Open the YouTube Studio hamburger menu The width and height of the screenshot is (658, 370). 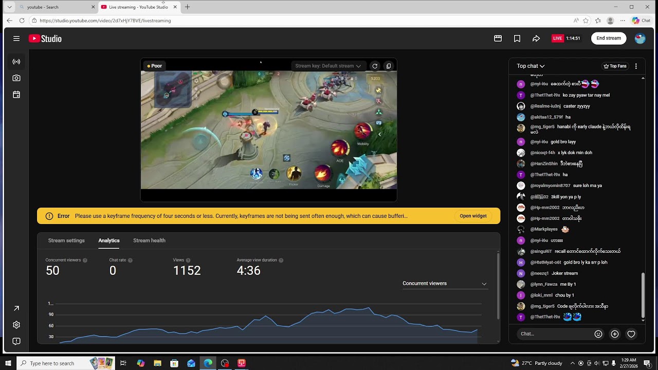coord(16,39)
